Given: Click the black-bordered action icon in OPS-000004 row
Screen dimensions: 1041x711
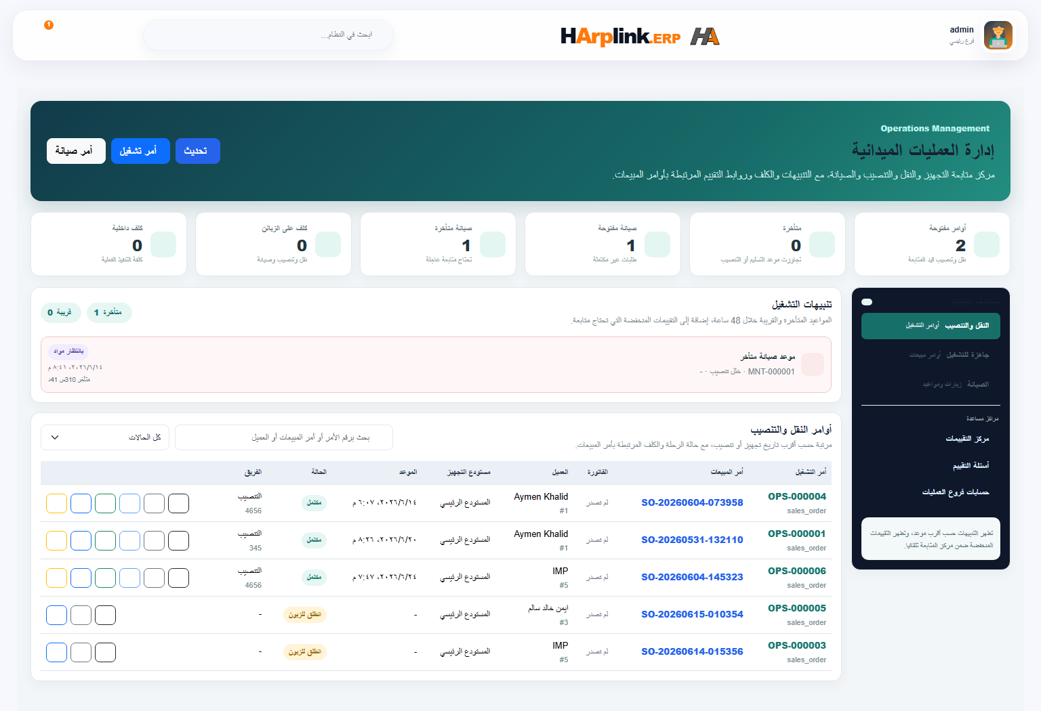Looking at the screenshot, I should tap(179, 503).
